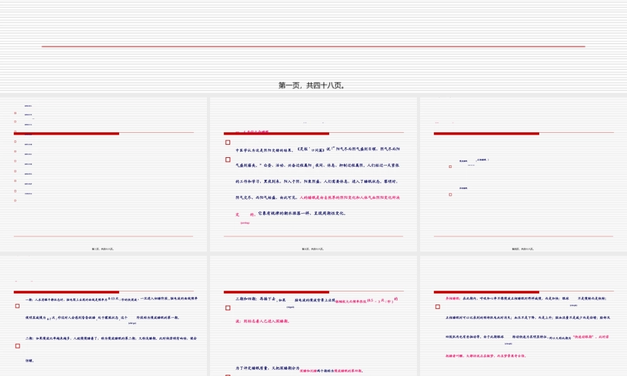The width and height of the screenshot is (627, 376).
Task: Click the thick red title bar on slide three
Action: point(277,133)
